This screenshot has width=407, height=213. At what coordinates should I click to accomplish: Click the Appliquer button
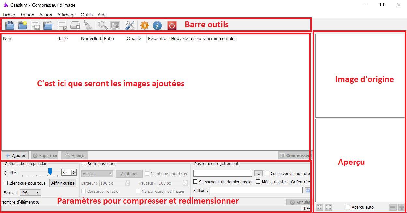[129, 174]
